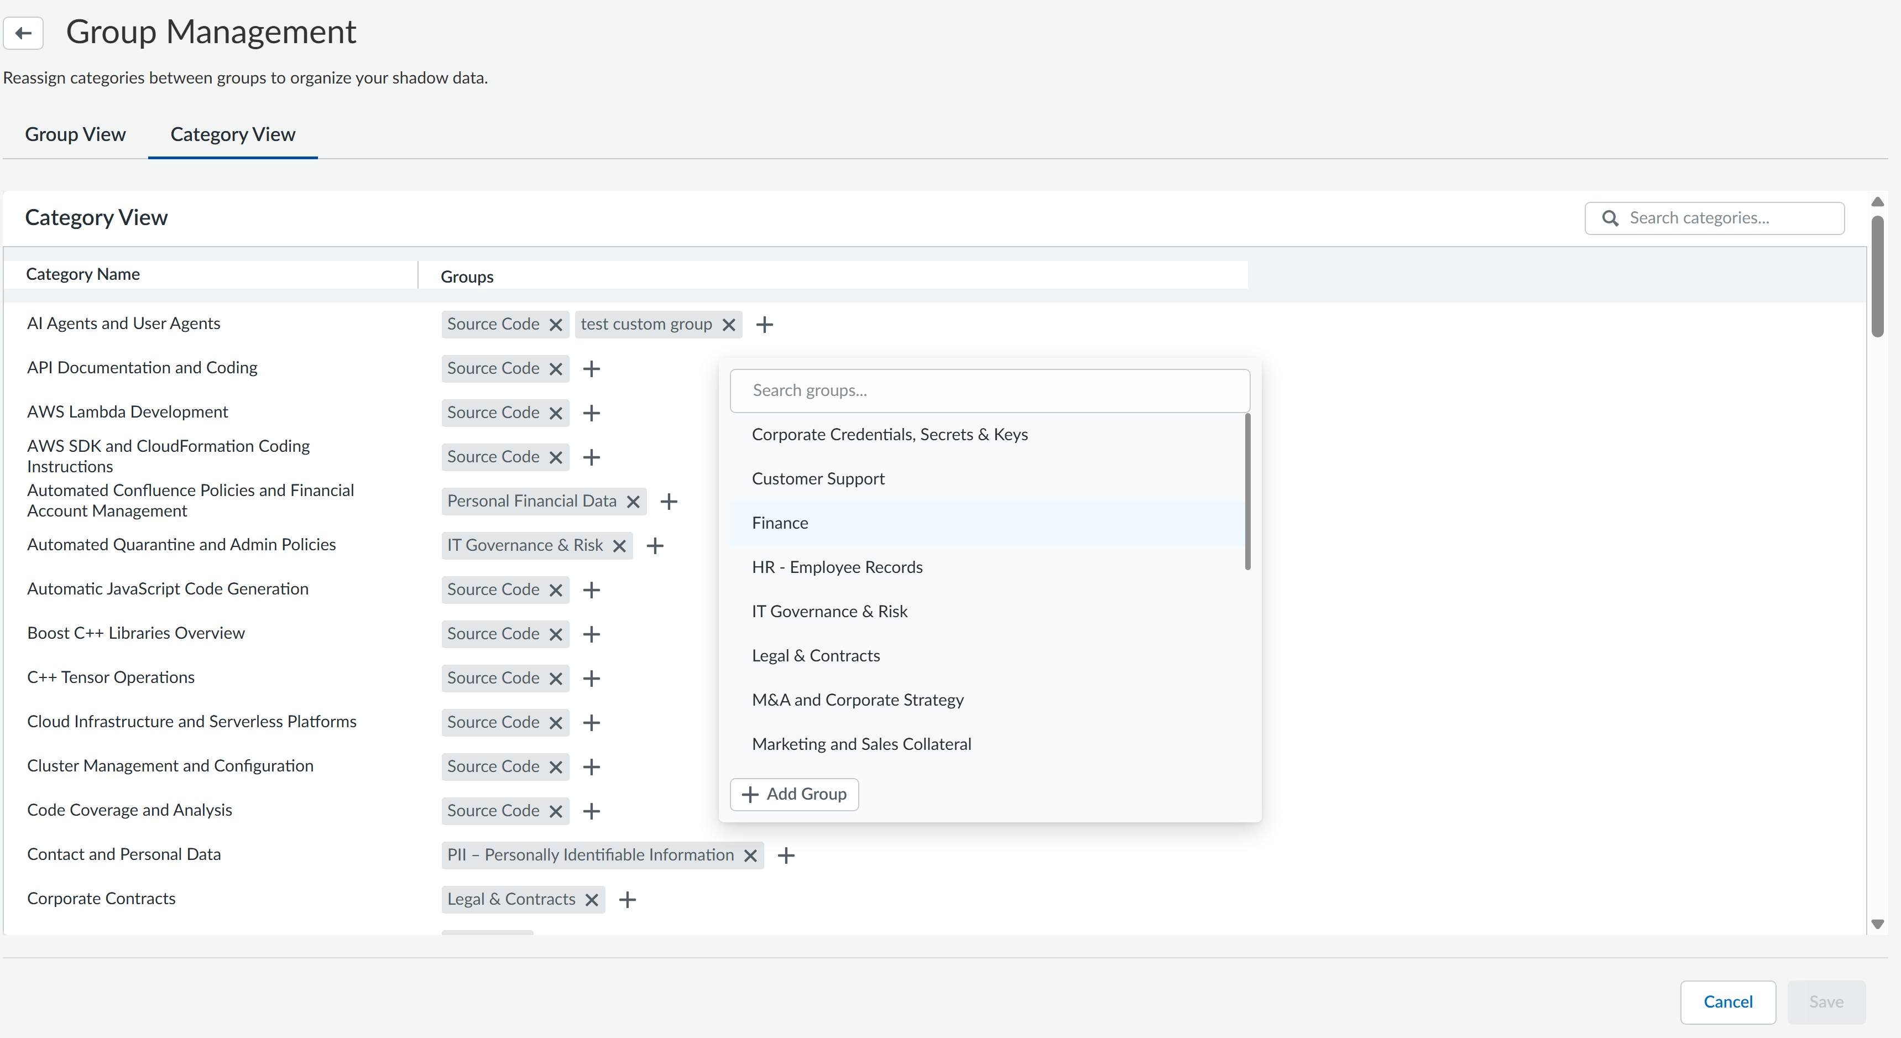Add a group to AI Agents and User Agents
The image size is (1901, 1038).
pos(765,325)
